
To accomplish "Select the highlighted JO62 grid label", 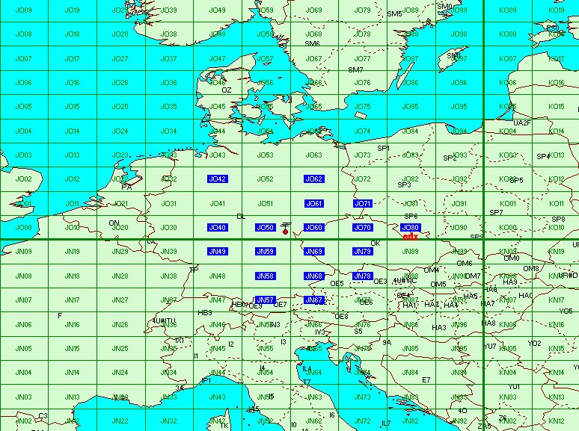I will tap(314, 179).
